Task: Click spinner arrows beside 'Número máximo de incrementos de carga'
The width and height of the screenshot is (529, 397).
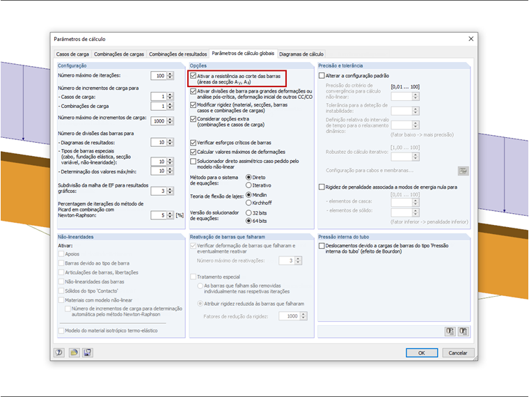Action: point(171,121)
